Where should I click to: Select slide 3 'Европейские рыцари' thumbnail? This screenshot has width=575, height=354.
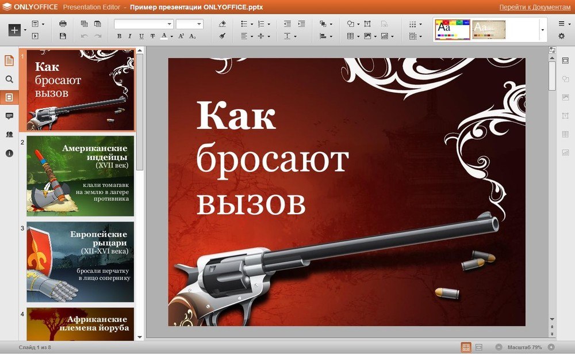tap(80, 261)
